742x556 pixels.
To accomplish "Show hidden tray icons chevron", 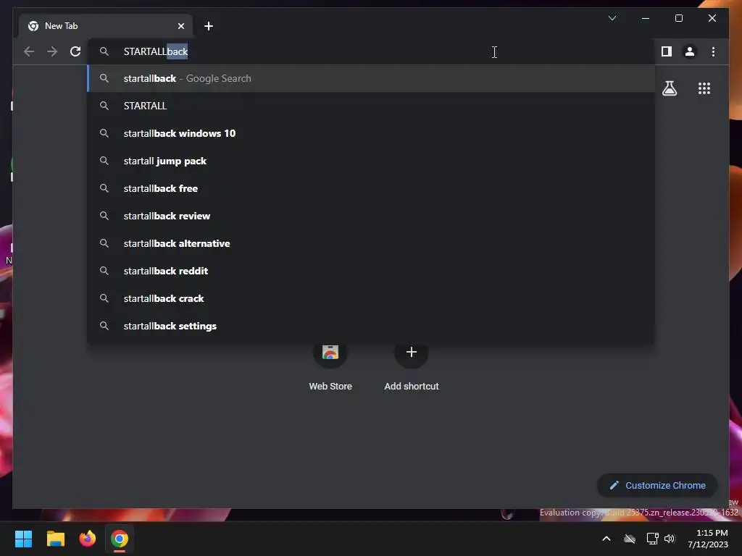I will [x=606, y=539].
